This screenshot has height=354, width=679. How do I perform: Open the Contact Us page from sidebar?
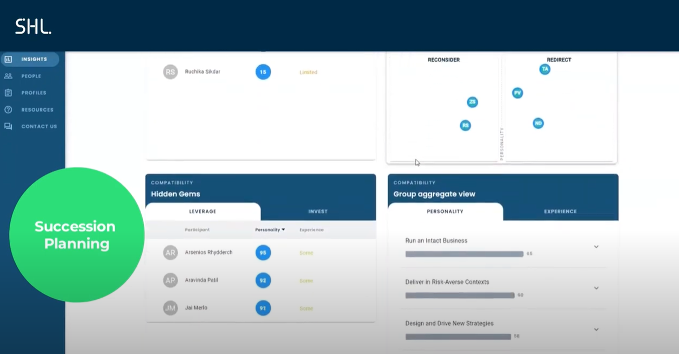pyautogui.click(x=39, y=126)
